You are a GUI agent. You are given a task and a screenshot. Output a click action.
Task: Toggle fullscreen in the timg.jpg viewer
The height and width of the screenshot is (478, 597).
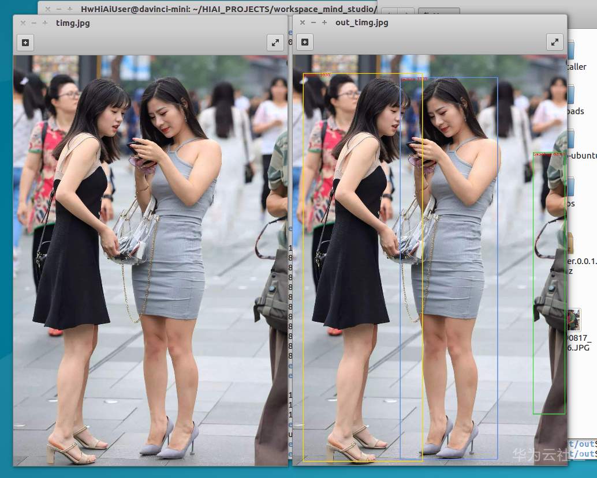pyautogui.click(x=275, y=43)
